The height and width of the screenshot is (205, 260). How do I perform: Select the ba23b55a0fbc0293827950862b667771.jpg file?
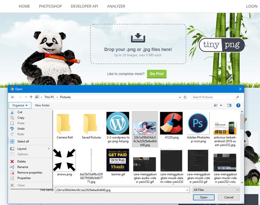pos(91,166)
